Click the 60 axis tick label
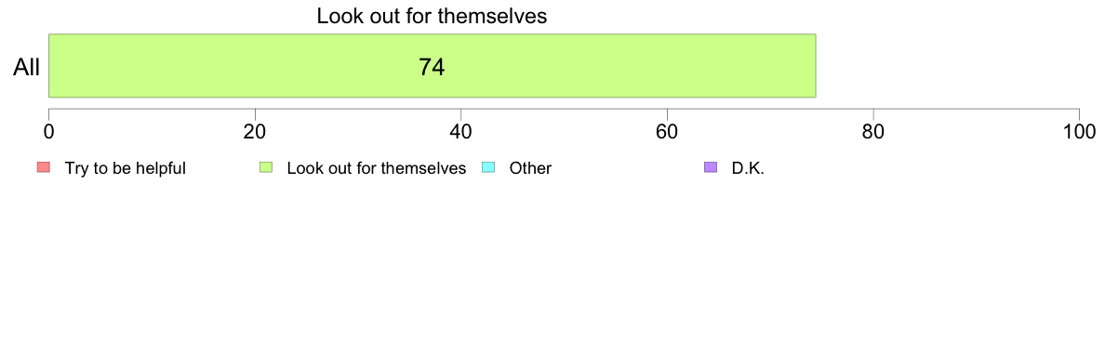 667,132
